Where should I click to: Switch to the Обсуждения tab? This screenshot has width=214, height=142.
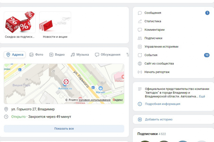108,55
